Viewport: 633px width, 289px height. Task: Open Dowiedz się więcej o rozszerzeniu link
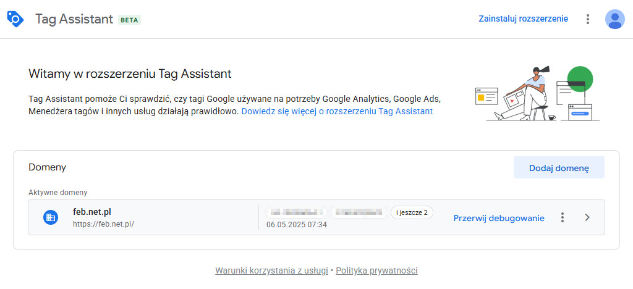337,111
